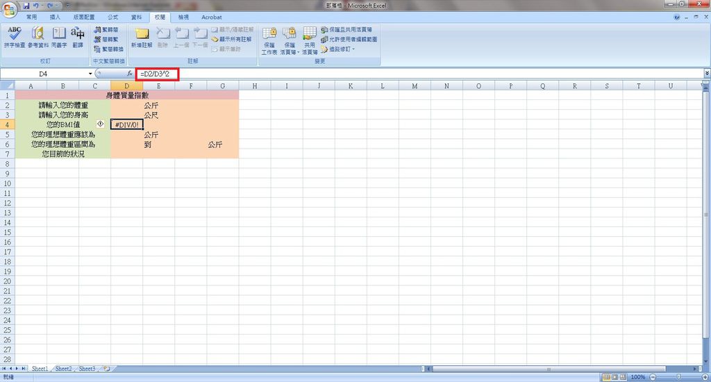Open the Office button menu
Image resolution: width=711 pixels, height=382 pixels.
point(9,9)
